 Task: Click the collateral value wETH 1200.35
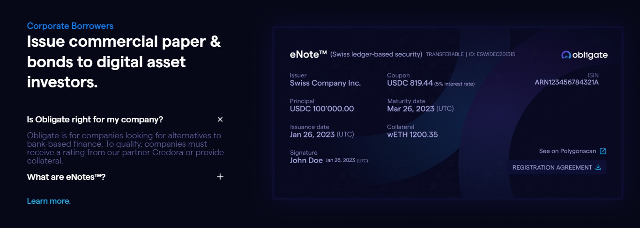click(x=412, y=135)
